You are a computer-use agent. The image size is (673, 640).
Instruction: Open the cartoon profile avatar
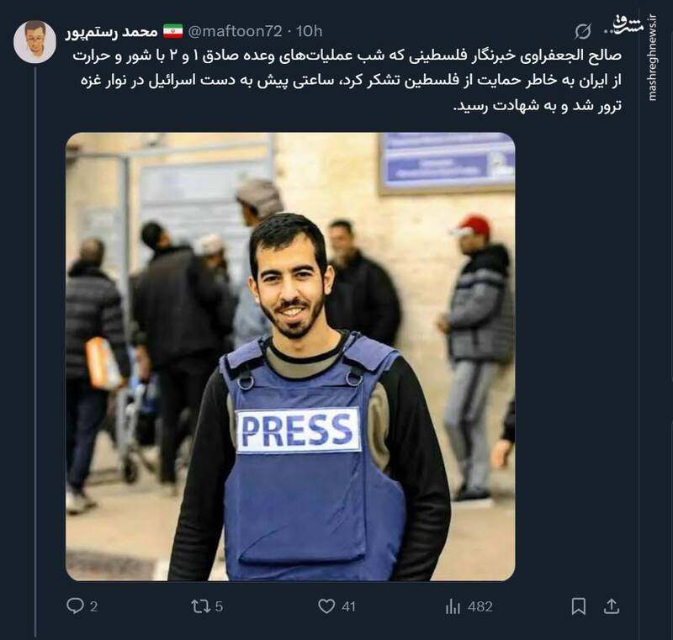(34, 41)
